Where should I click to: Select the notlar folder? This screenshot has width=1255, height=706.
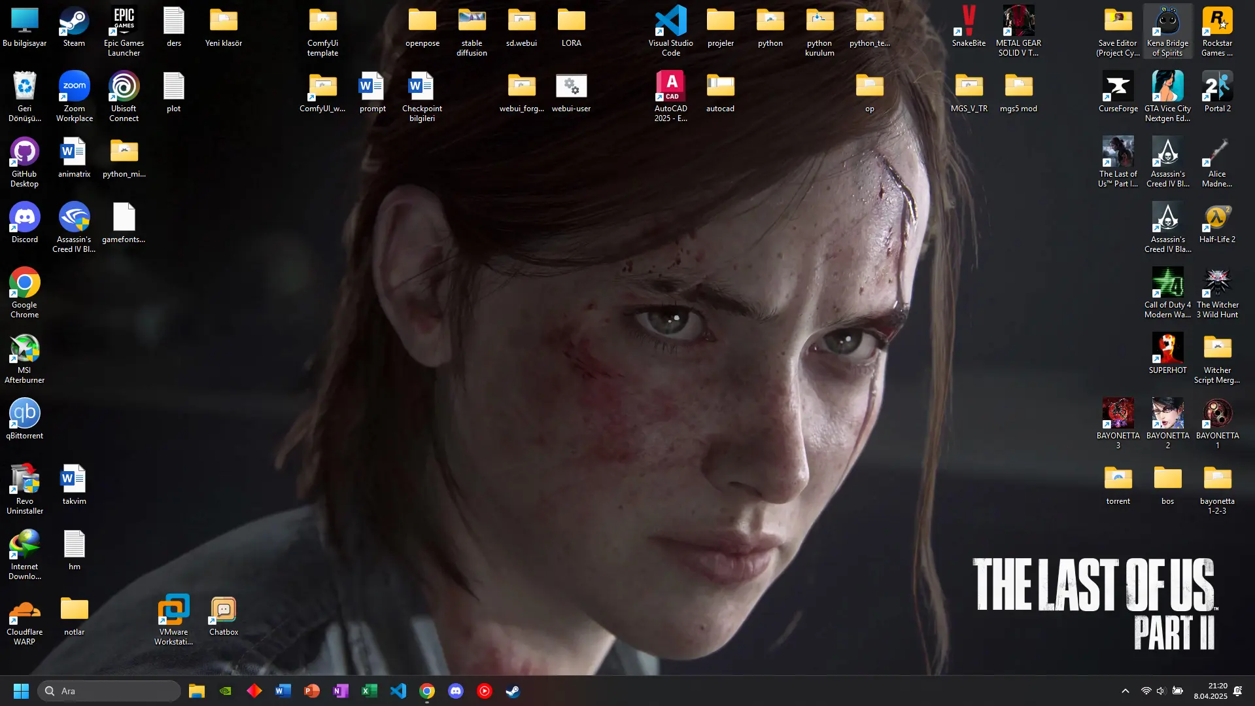coord(74,616)
